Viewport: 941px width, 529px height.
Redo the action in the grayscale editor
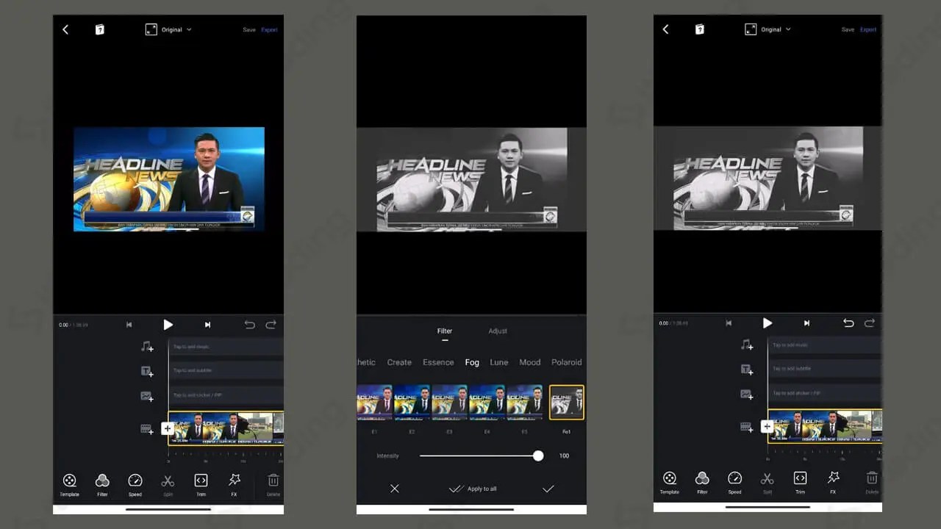coord(870,323)
